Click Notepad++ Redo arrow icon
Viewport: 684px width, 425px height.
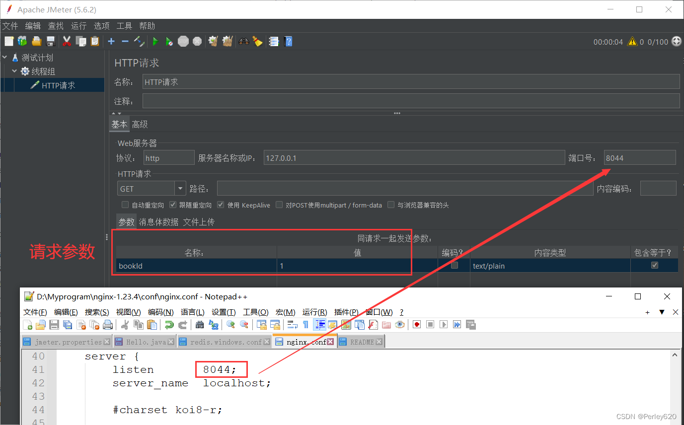183,325
